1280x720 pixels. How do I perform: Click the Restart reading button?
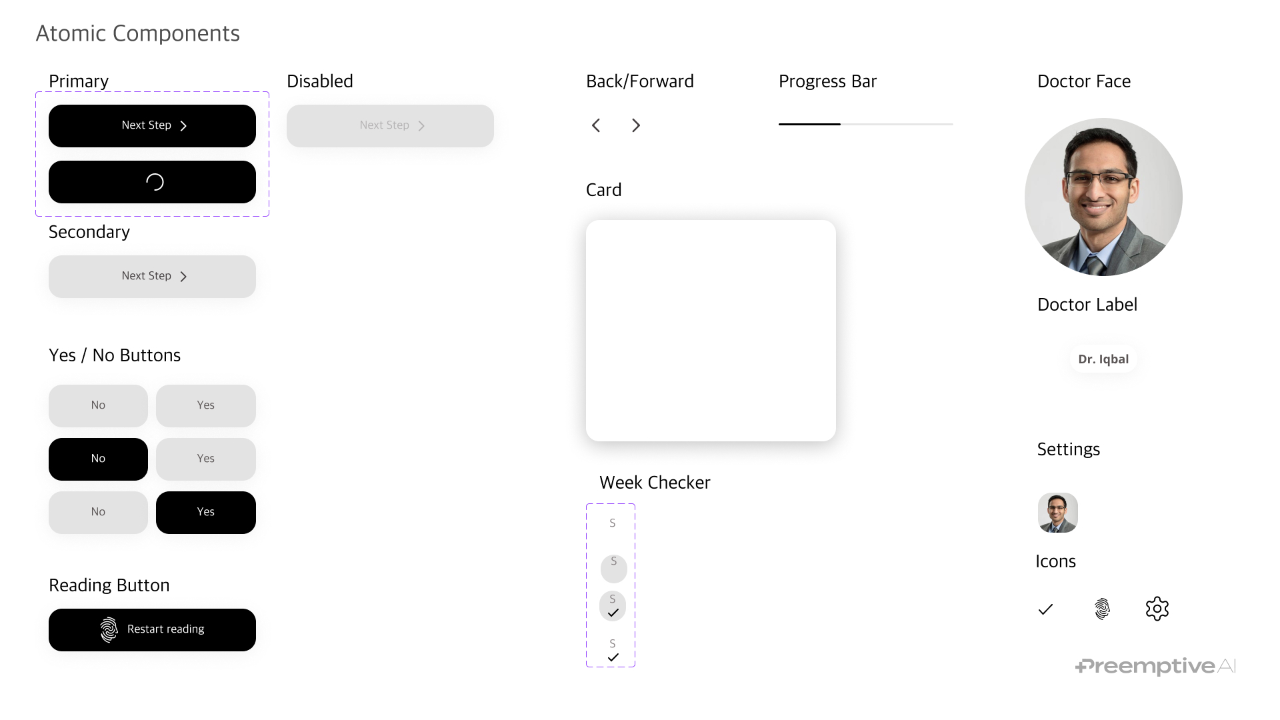click(152, 629)
